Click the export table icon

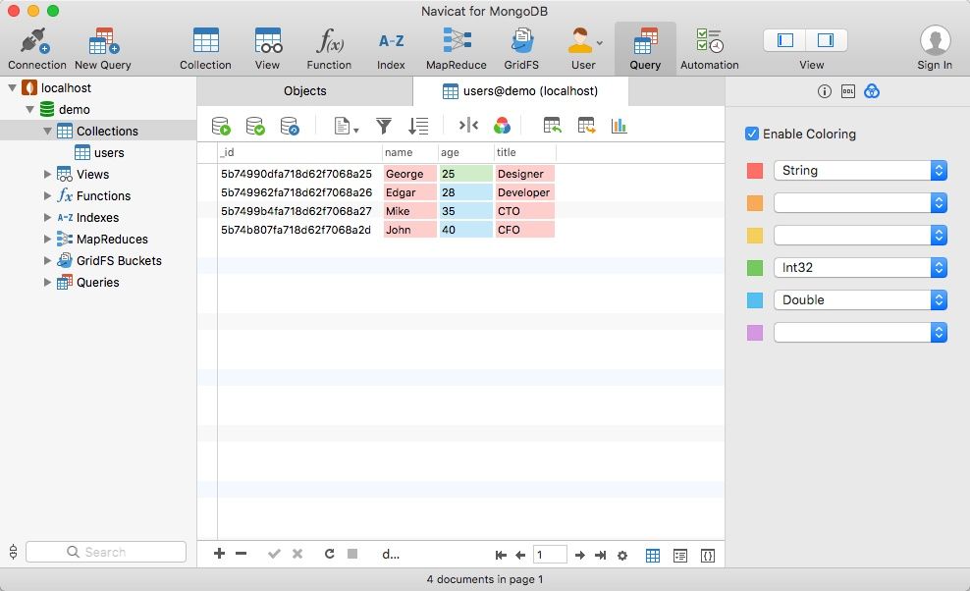click(x=586, y=126)
